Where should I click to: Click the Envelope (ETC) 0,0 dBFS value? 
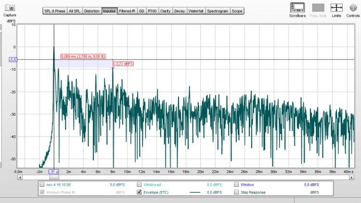tap(214, 192)
